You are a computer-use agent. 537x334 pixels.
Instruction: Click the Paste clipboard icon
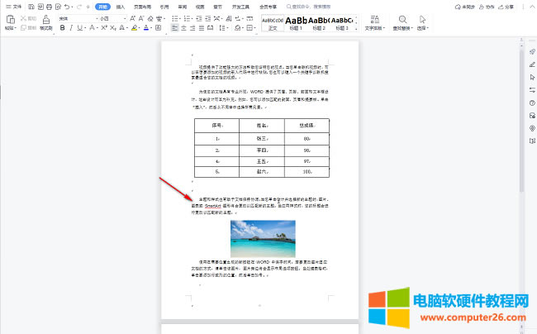click(x=10, y=18)
